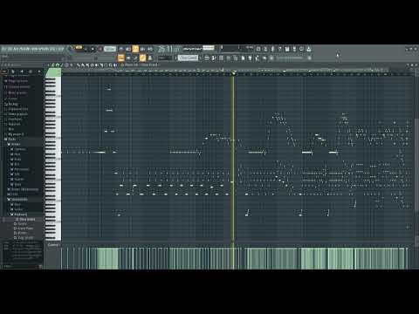The width and height of the screenshot is (419, 314).
Task: Open the pattern selector box in main toolbar
Action: 188,58
